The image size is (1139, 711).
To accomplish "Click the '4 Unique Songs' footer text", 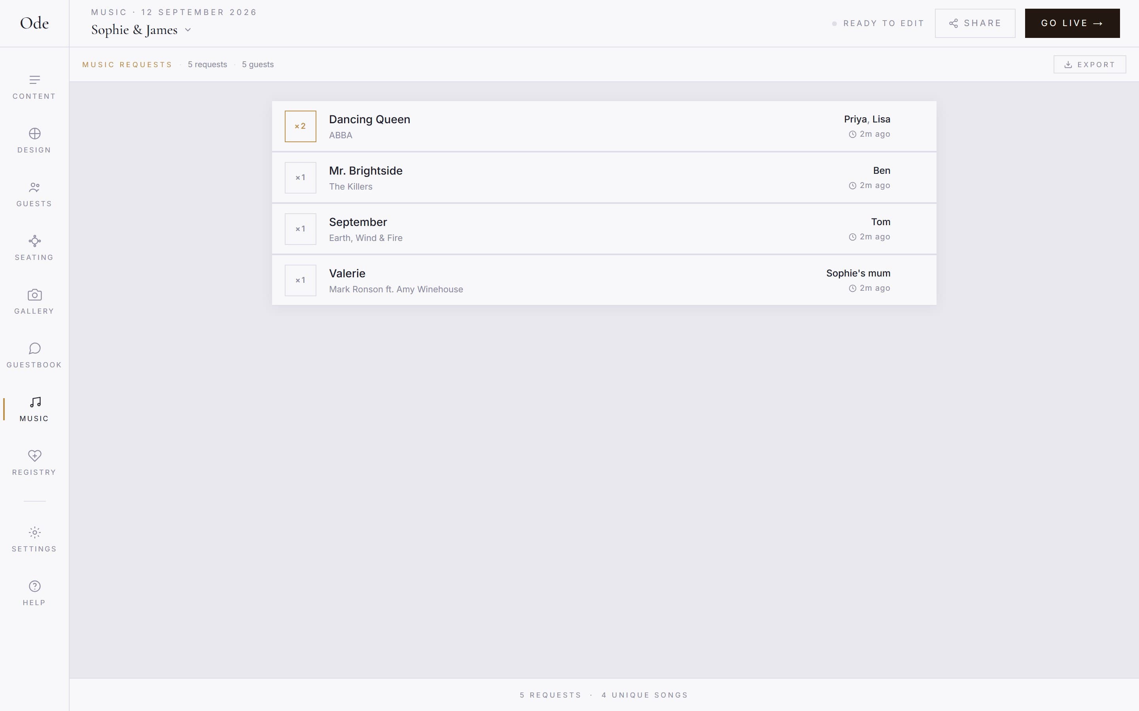I will point(645,695).
